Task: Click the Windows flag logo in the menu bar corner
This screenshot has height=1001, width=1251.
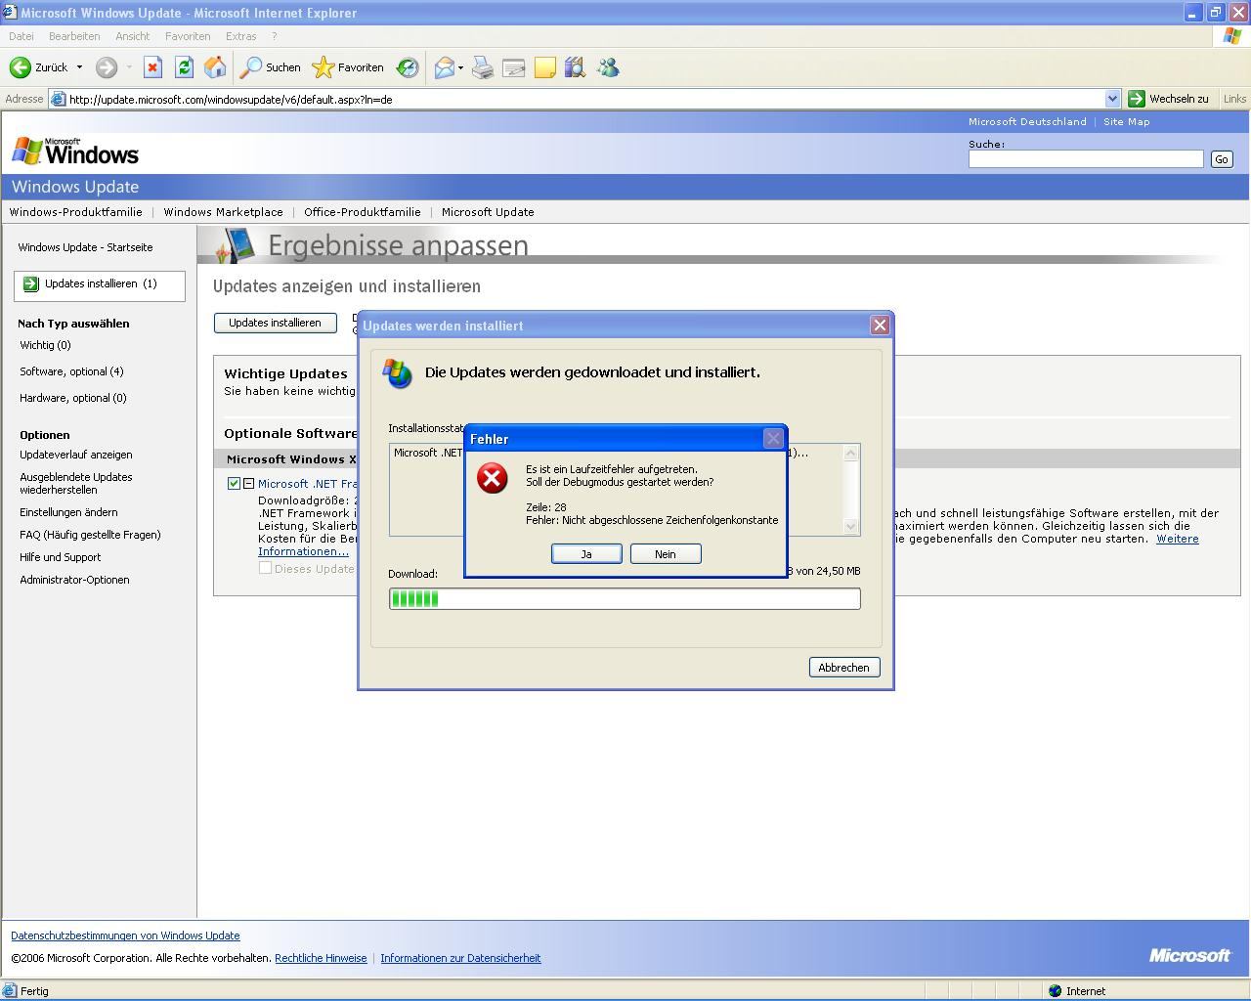Action: click(x=1232, y=36)
